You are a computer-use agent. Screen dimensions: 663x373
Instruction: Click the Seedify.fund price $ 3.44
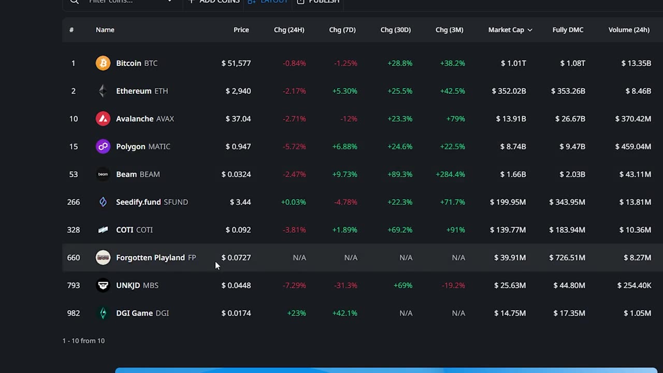click(240, 202)
